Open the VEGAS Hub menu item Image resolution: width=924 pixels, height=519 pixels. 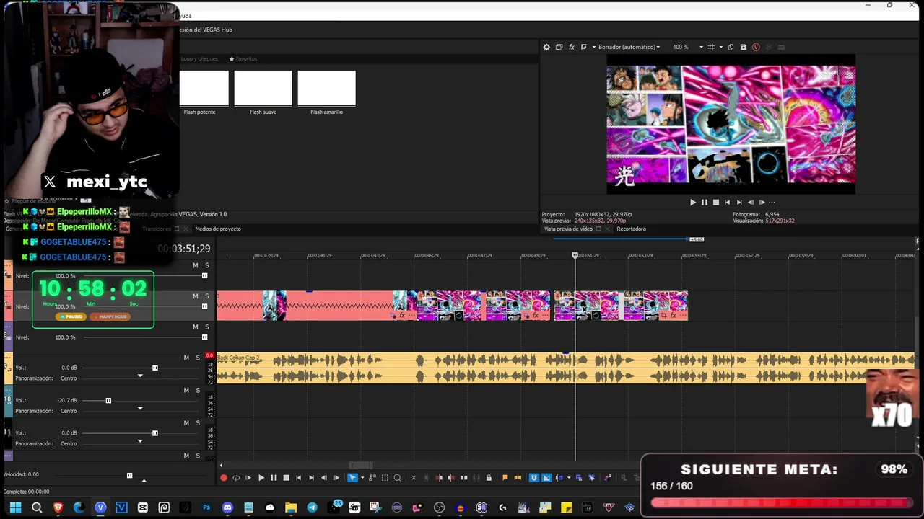[x=206, y=30]
